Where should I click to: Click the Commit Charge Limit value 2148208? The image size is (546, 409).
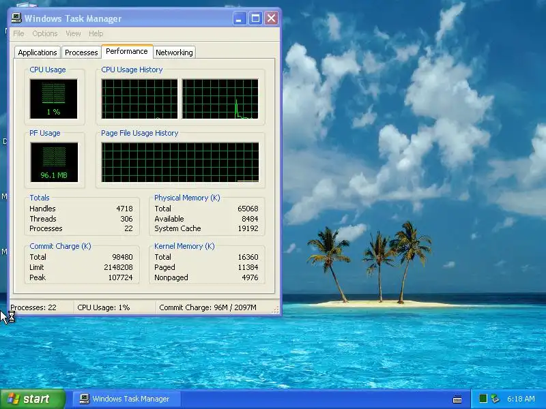pyautogui.click(x=118, y=267)
